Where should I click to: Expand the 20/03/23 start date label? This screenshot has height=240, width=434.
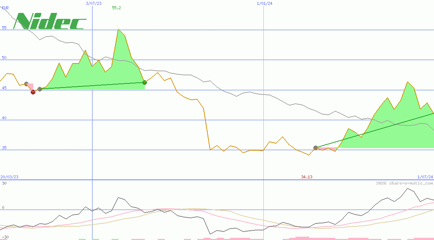tap(9, 177)
